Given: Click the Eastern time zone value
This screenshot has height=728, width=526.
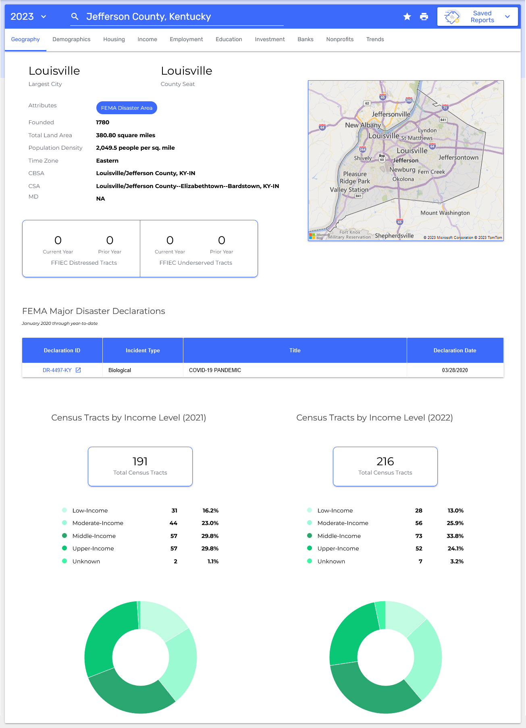Looking at the screenshot, I should pyautogui.click(x=107, y=161).
